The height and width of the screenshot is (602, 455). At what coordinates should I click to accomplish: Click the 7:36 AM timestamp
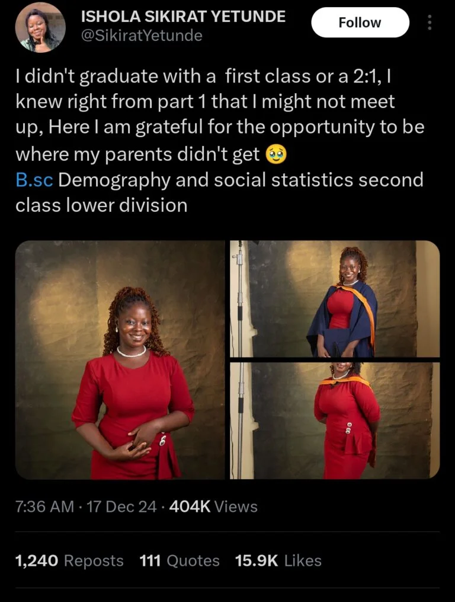[x=44, y=507]
